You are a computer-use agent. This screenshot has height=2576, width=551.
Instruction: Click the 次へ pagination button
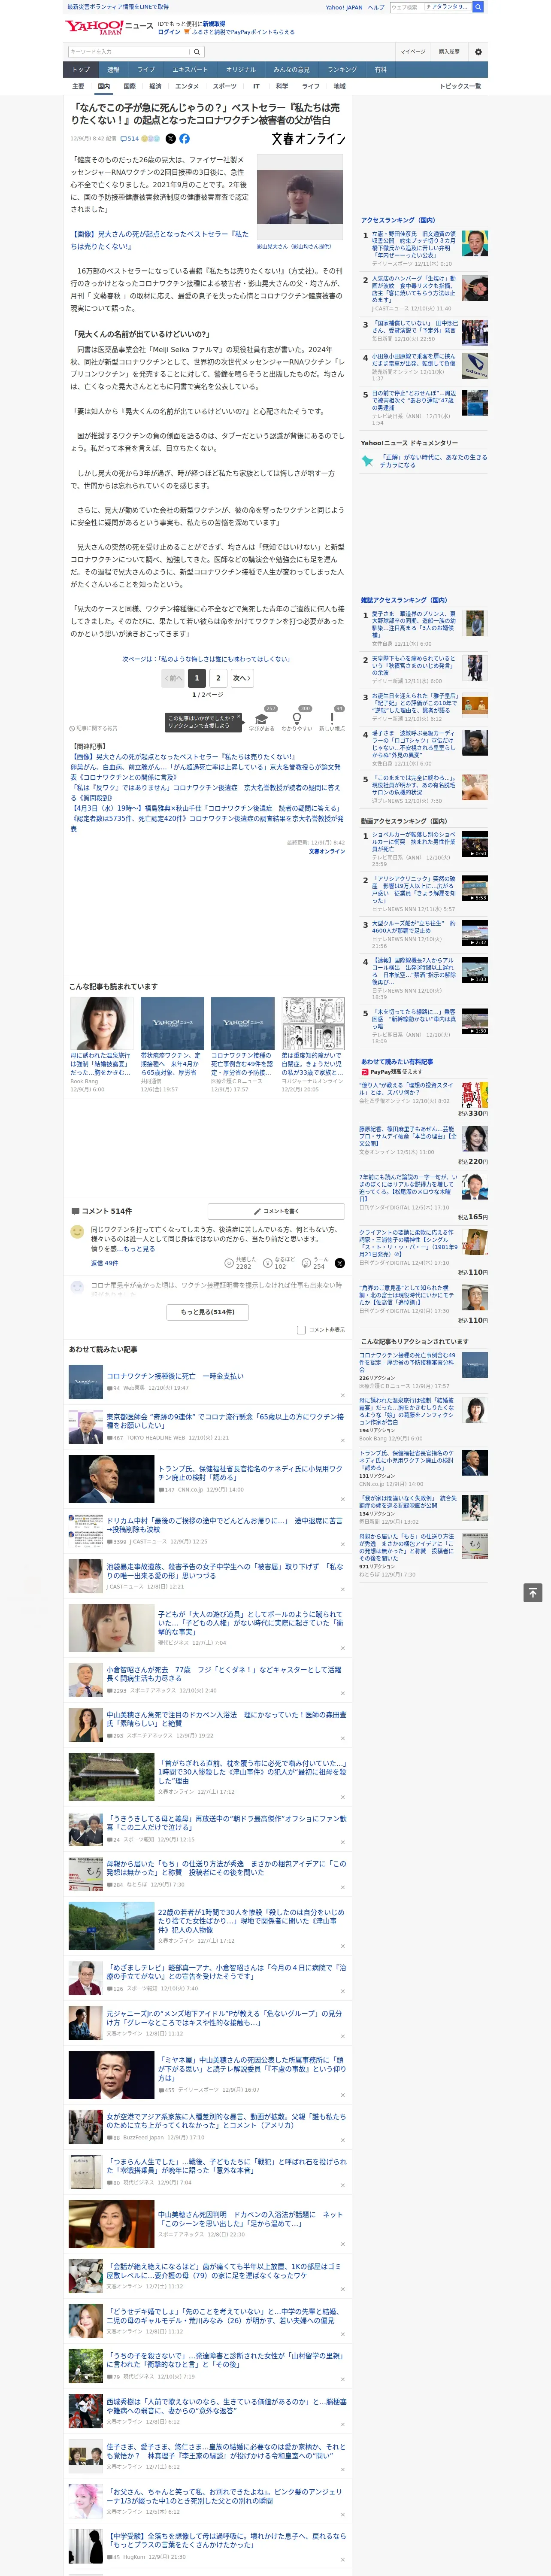click(241, 678)
